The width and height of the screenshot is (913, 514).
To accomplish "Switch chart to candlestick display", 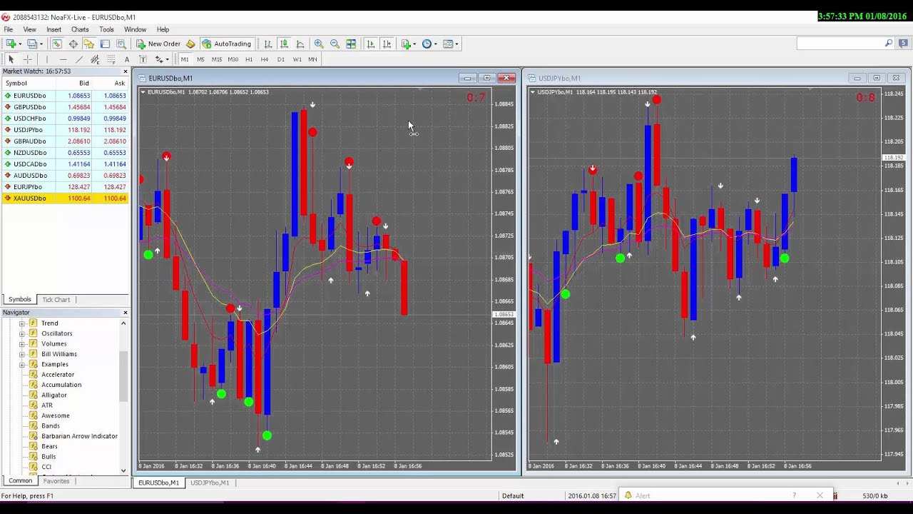I will click(284, 44).
